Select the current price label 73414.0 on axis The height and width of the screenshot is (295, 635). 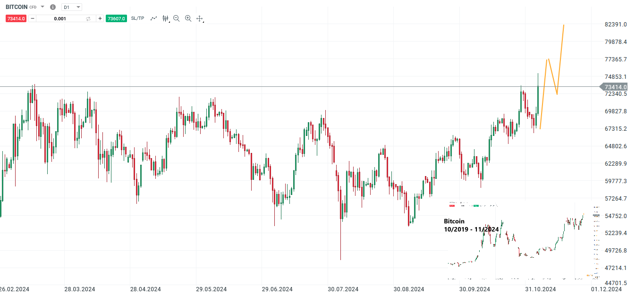(614, 87)
